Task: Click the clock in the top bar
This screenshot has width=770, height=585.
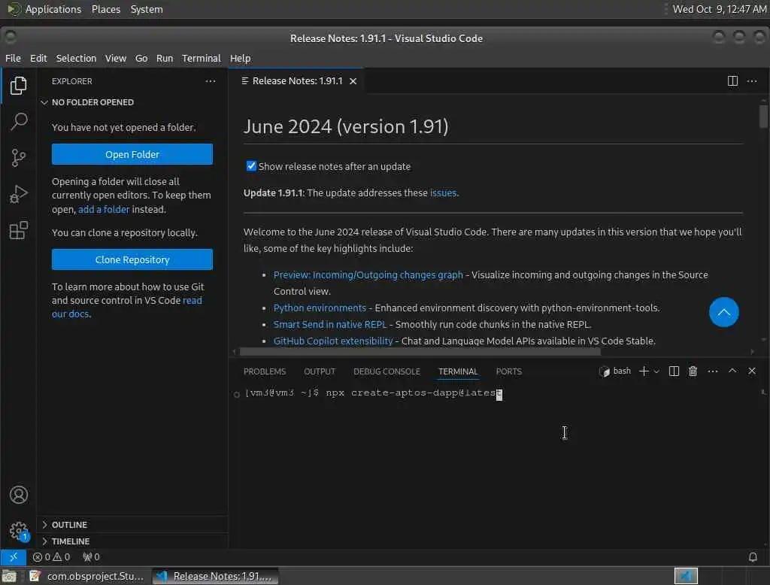Action: click(719, 9)
